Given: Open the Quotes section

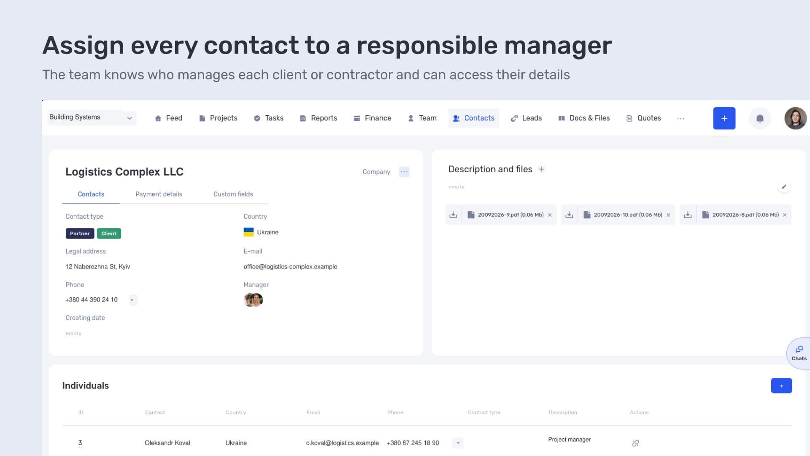Looking at the screenshot, I should click(x=643, y=118).
